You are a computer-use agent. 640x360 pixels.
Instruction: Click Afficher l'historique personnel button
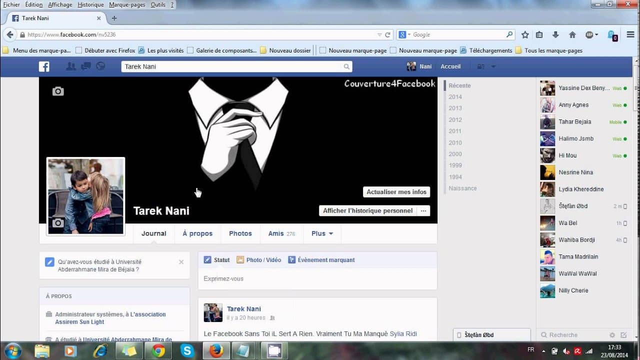click(368, 210)
